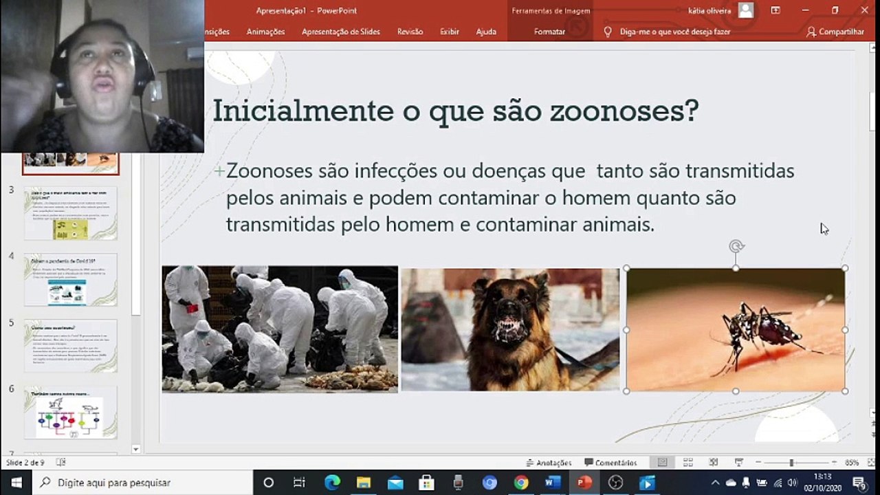Click the Compartilhar share button

(835, 32)
